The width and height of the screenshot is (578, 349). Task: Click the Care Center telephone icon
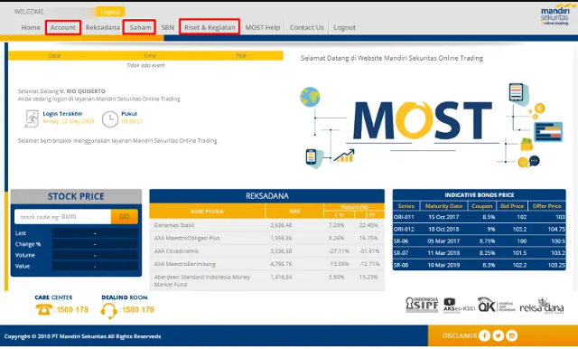click(x=43, y=309)
